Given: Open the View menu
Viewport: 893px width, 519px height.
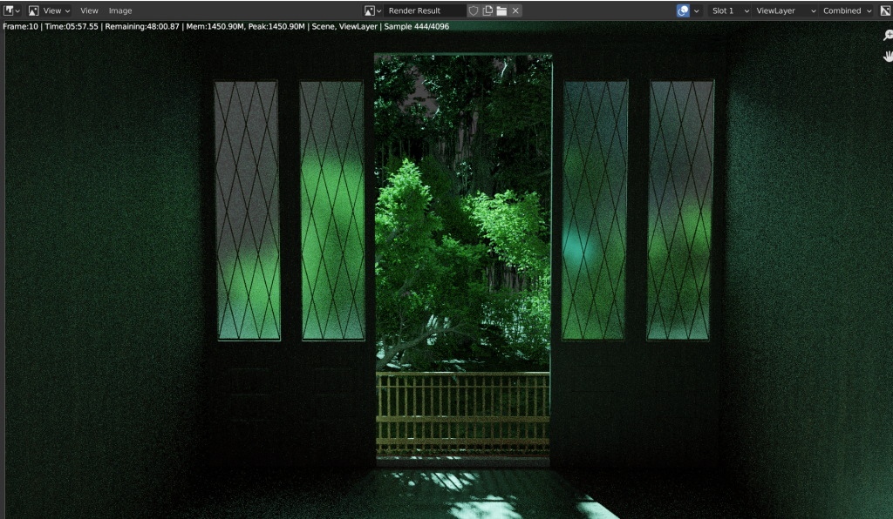Looking at the screenshot, I should [x=89, y=10].
